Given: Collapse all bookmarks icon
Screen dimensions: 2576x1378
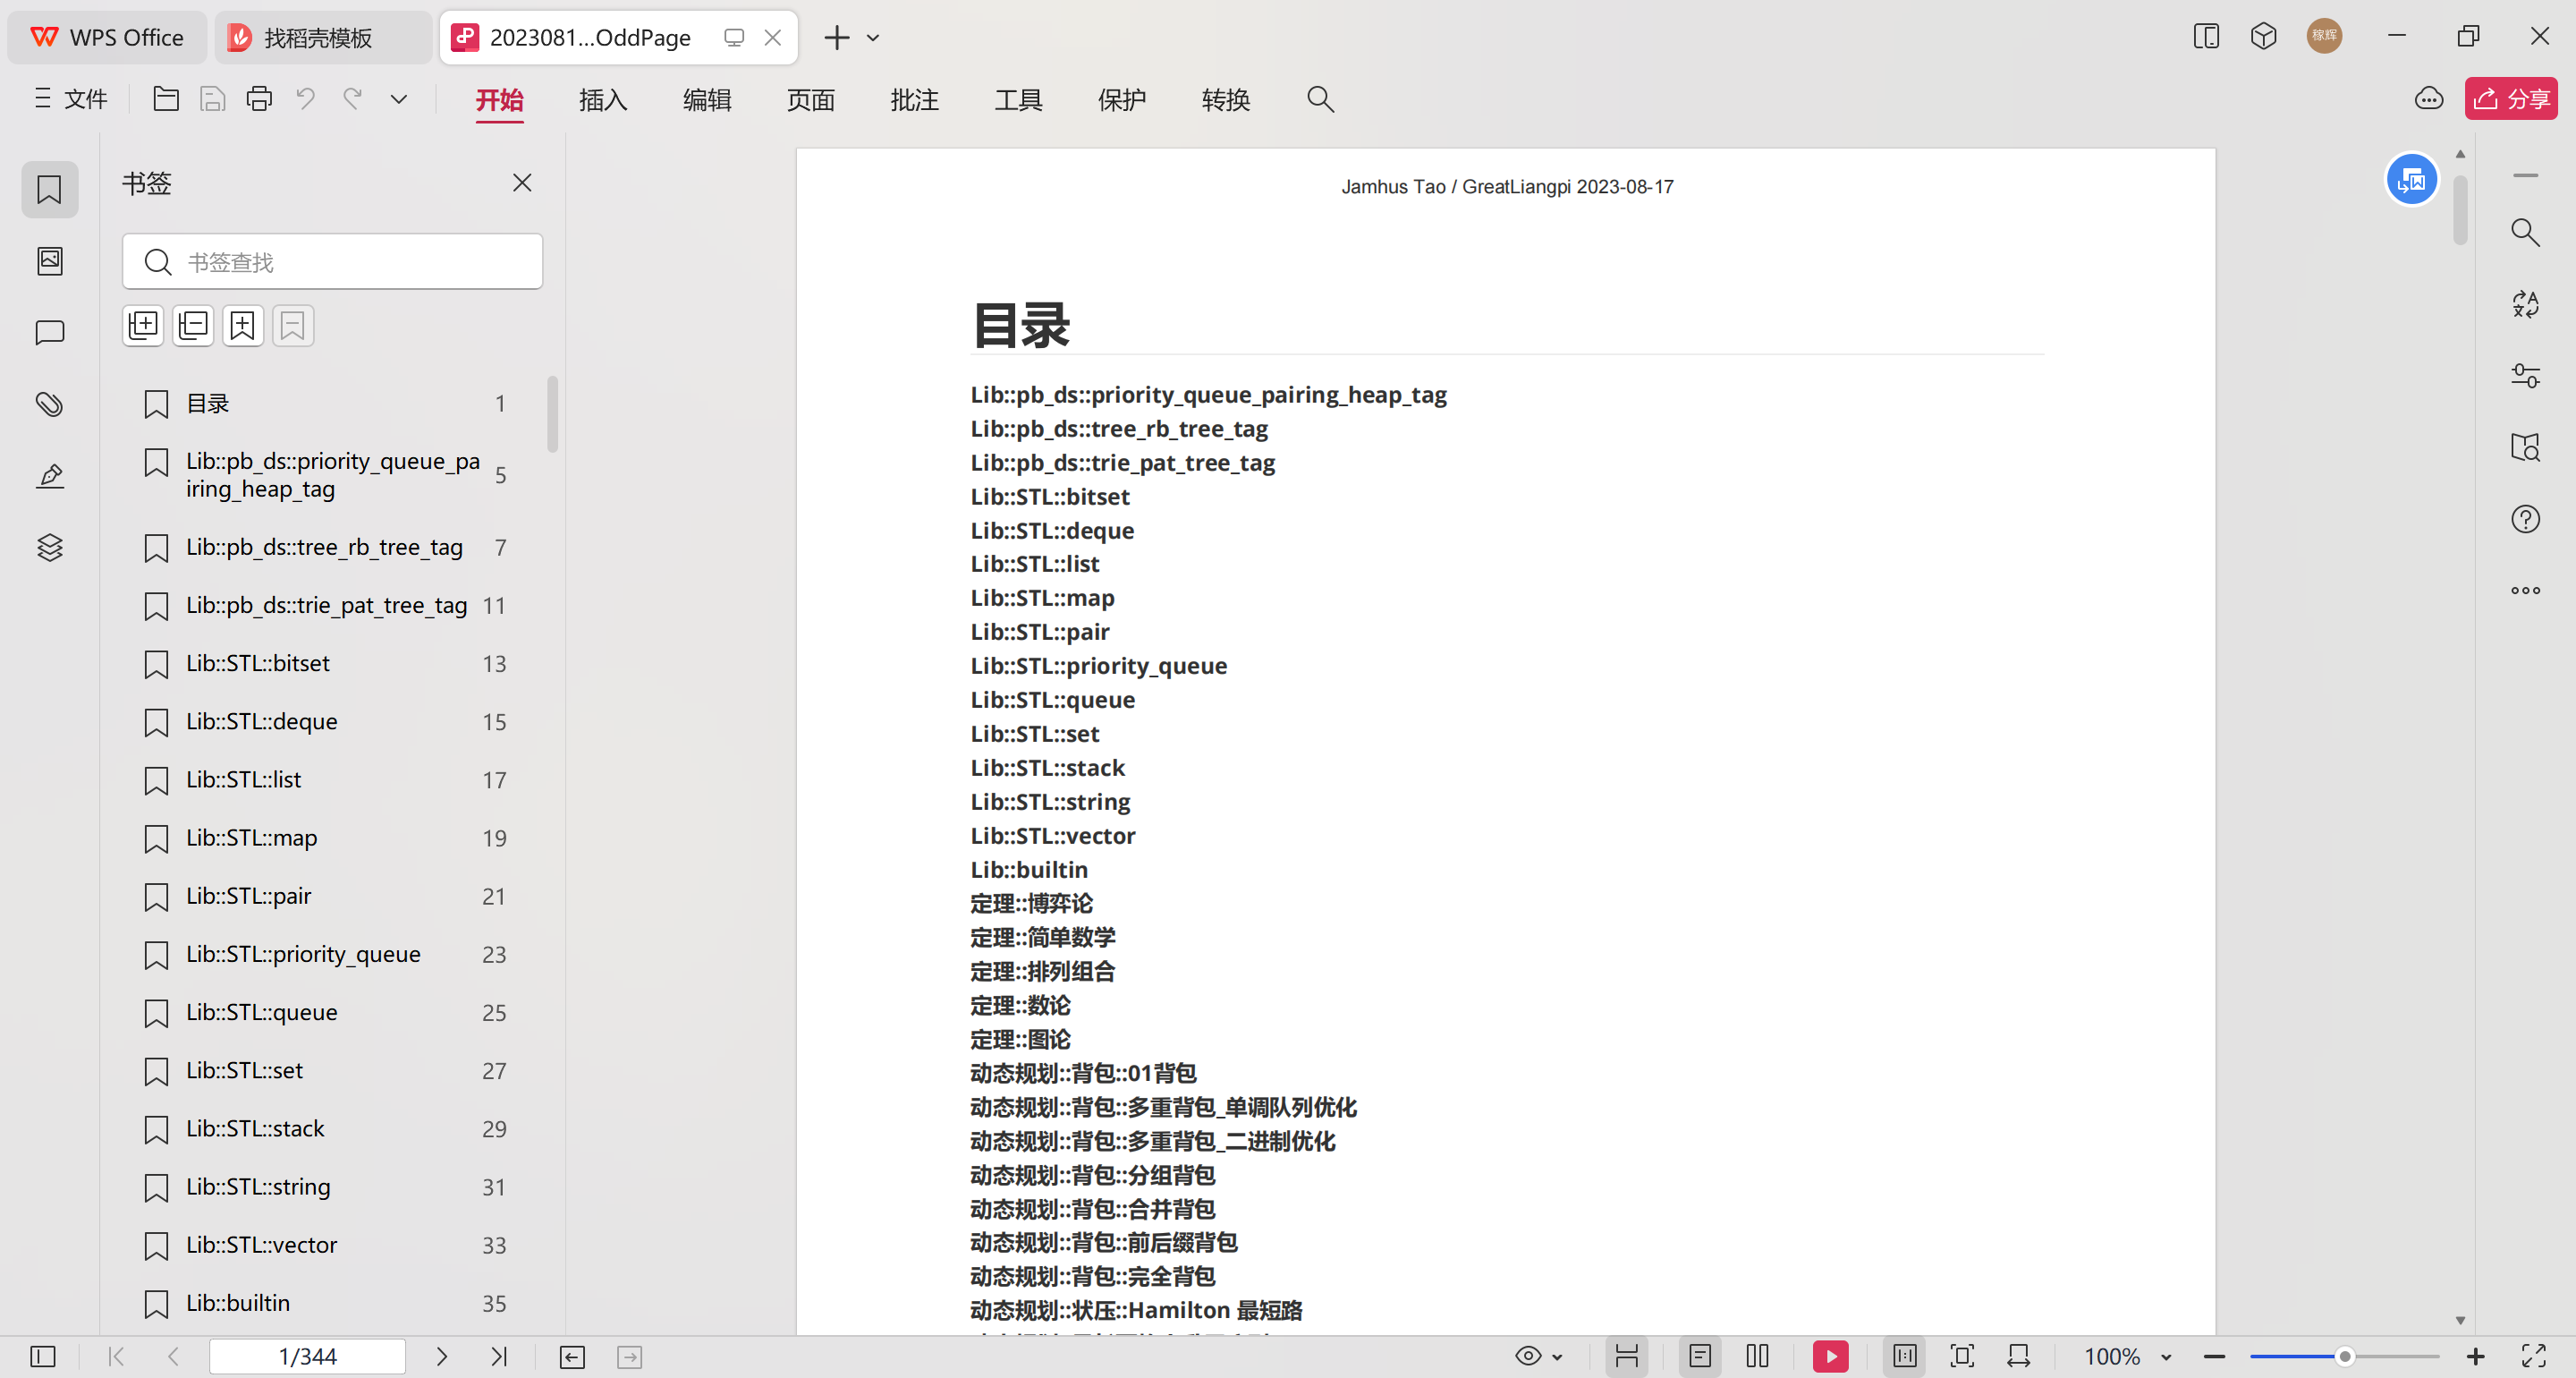Looking at the screenshot, I should (193, 325).
